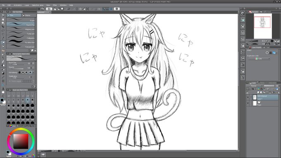Image resolution: width=281 pixels, height=158 pixels.
Task: Open the Window menu
Action: 63,5
